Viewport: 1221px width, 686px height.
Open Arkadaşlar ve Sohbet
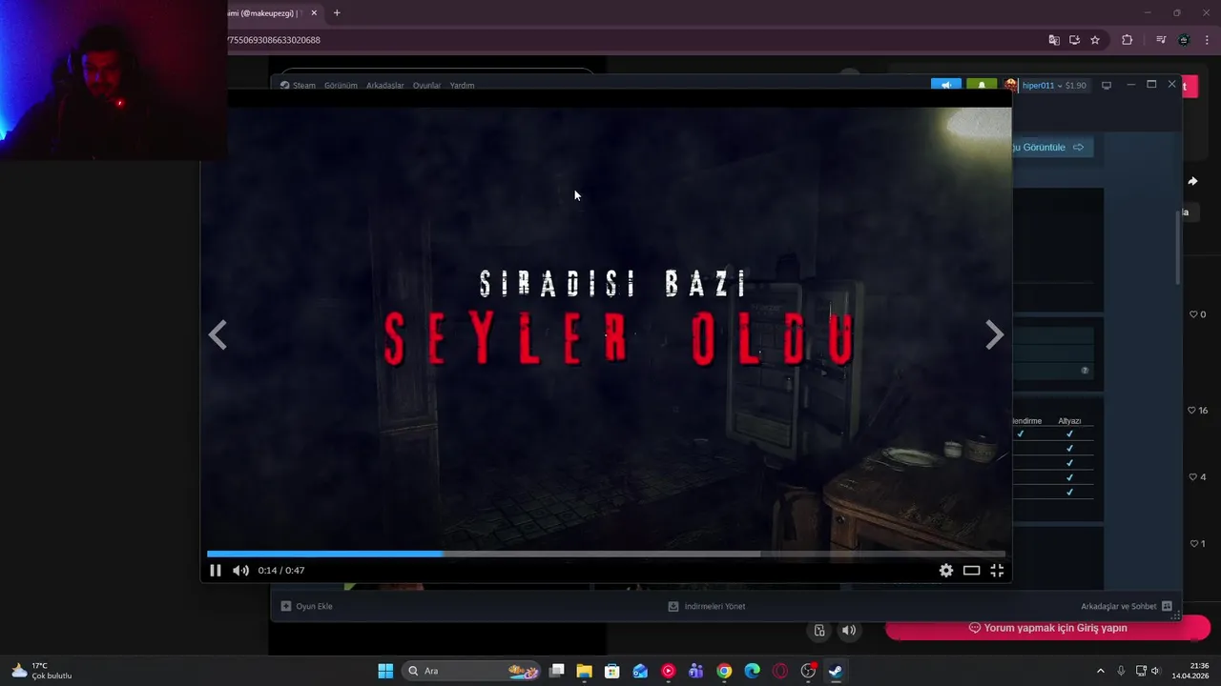[x=1127, y=606]
